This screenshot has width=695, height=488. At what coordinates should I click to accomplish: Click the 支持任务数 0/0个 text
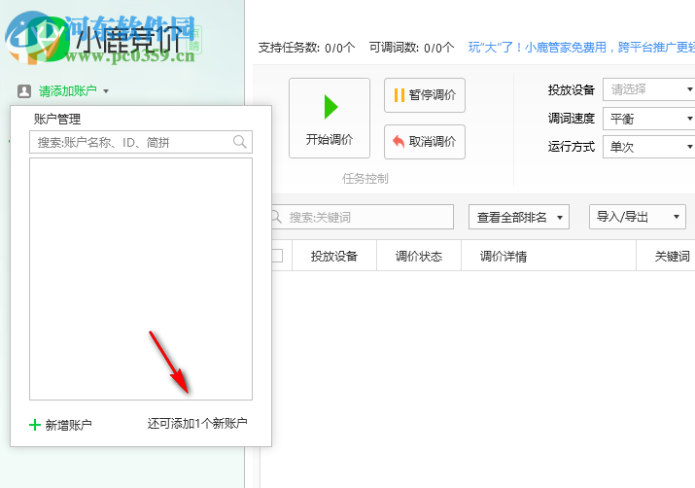[x=307, y=48]
